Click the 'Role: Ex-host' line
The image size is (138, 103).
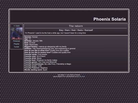[30, 43]
